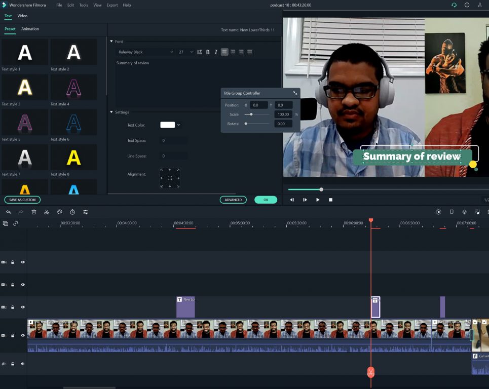The height and width of the screenshot is (389, 489).
Task: Collapse the Font section
Action: coord(111,41)
